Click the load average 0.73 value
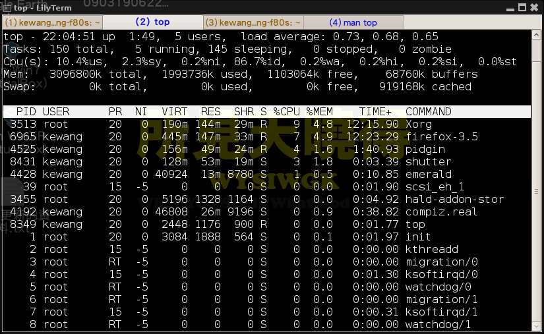 [x=348, y=37]
